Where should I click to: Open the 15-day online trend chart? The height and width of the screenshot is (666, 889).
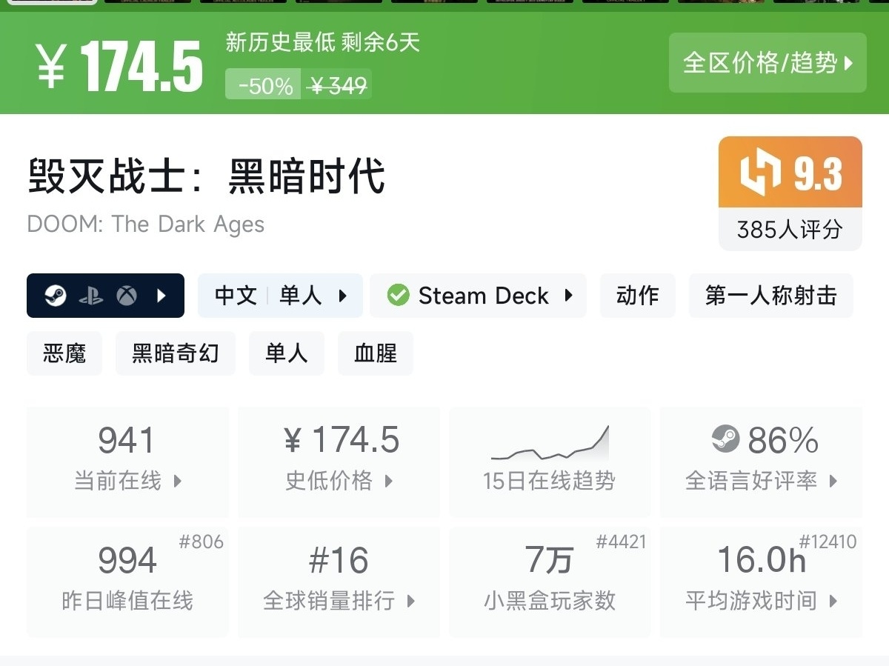(549, 461)
